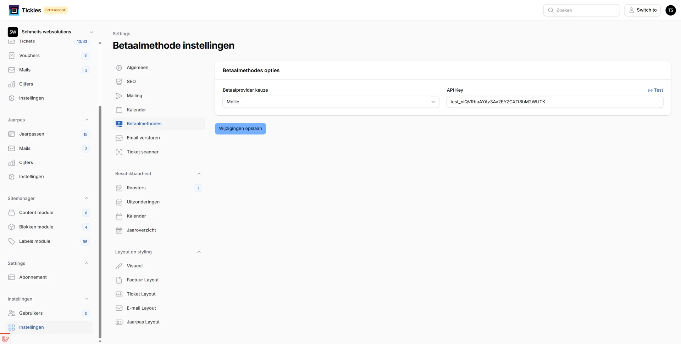This screenshot has width=681, height=344.
Task: Click the Wijzigingen opslaan button
Action: click(x=240, y=128)
